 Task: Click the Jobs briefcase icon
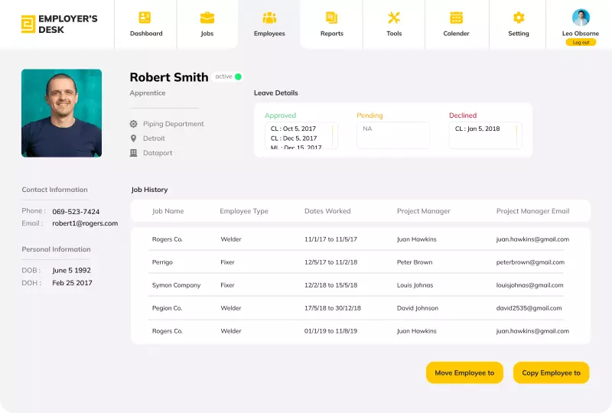point(207,18)
